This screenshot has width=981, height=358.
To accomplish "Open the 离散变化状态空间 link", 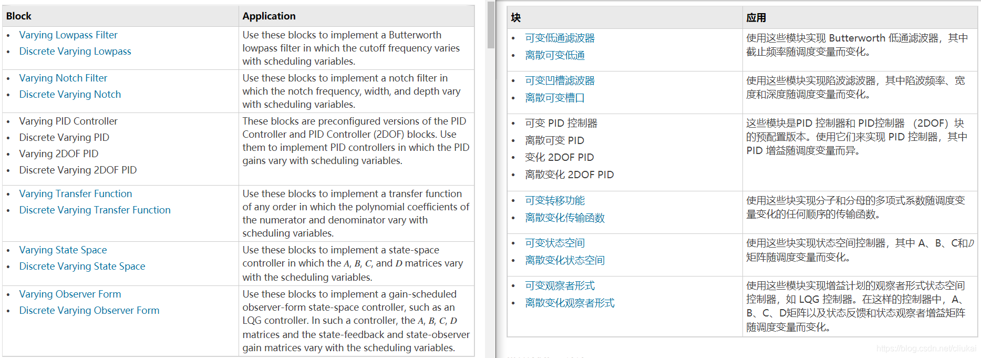I will point(565,261).
